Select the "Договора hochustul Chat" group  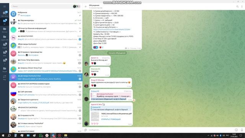click(46, 77)
